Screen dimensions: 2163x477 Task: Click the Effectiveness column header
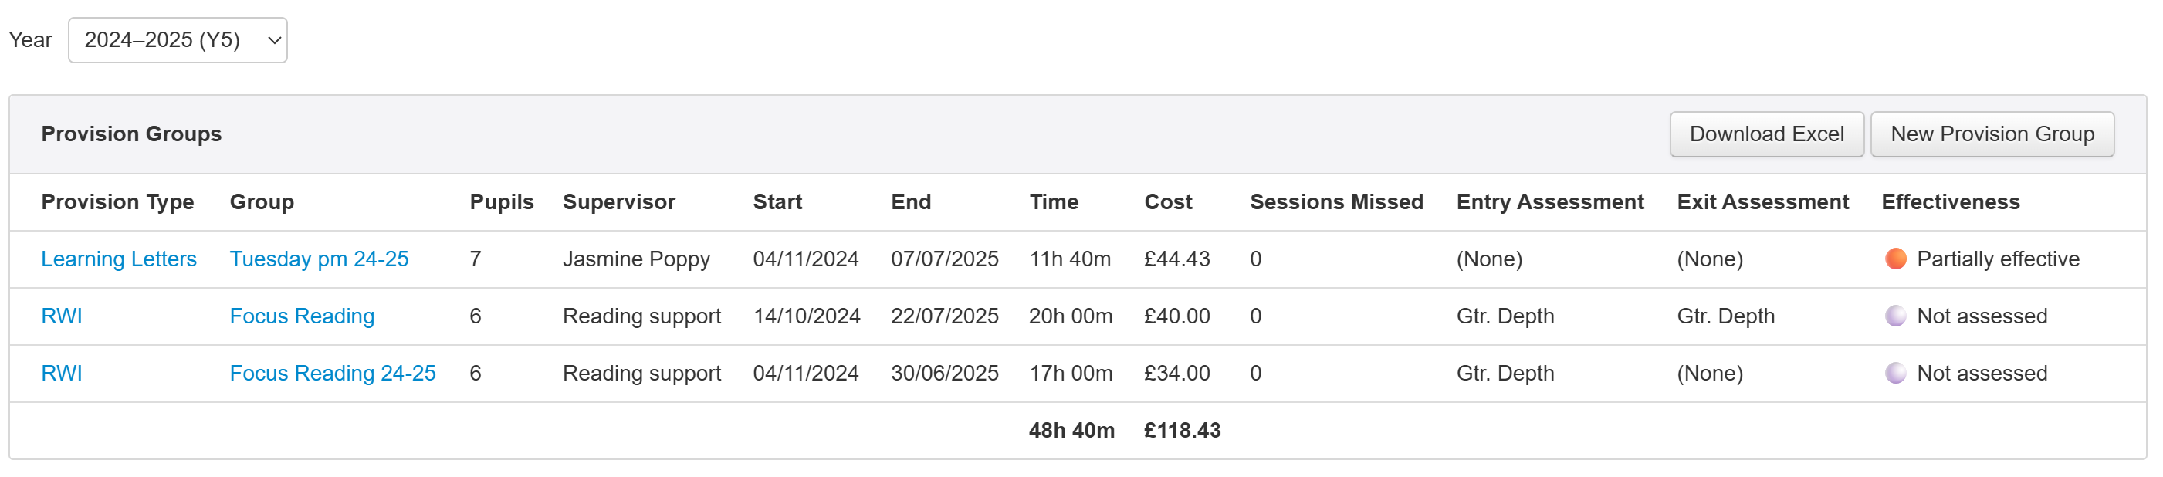(x=1950, y=201)
